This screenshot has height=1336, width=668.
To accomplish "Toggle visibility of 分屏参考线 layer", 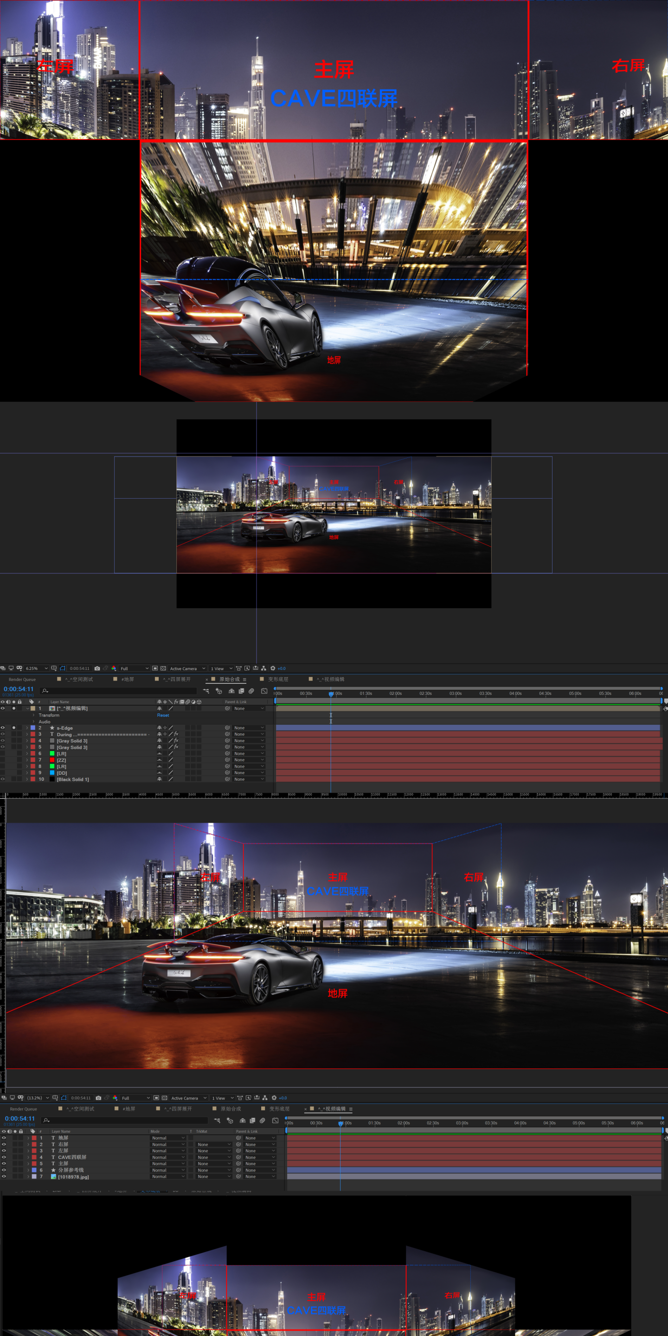I will click(x=4, y=1170).
